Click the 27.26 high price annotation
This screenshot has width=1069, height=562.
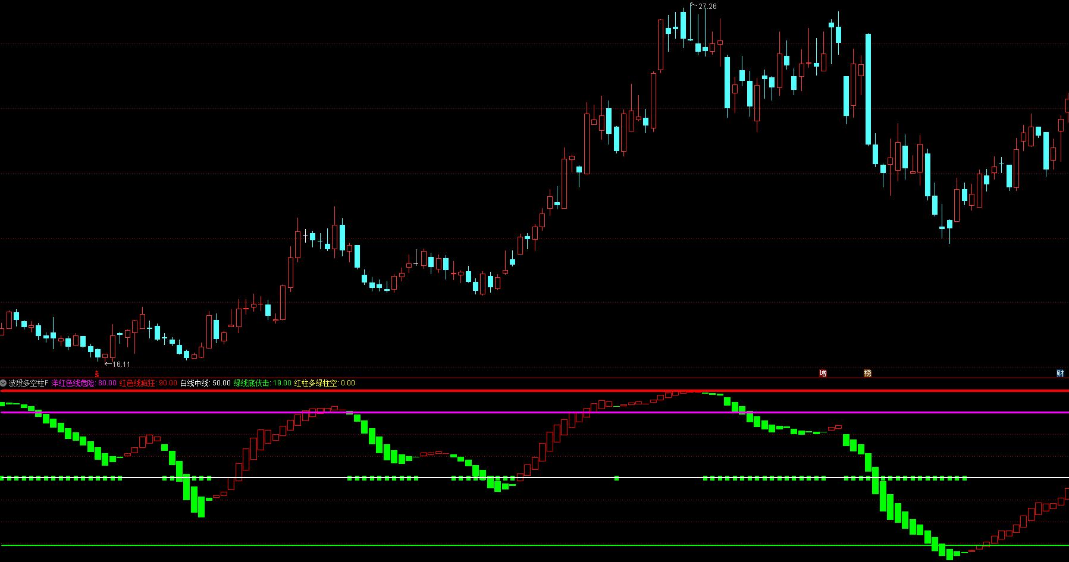707,7
